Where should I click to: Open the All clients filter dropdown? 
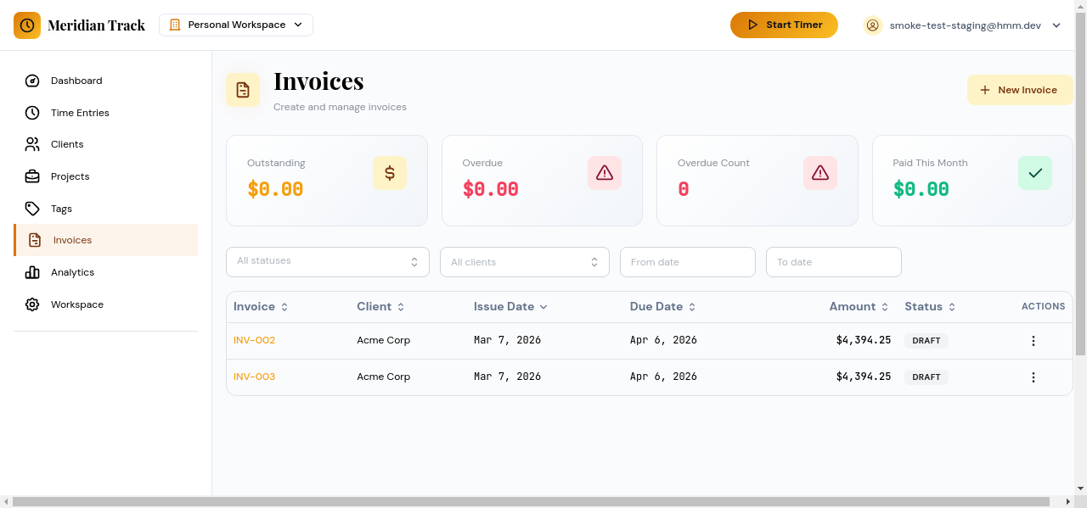[524, 261]
